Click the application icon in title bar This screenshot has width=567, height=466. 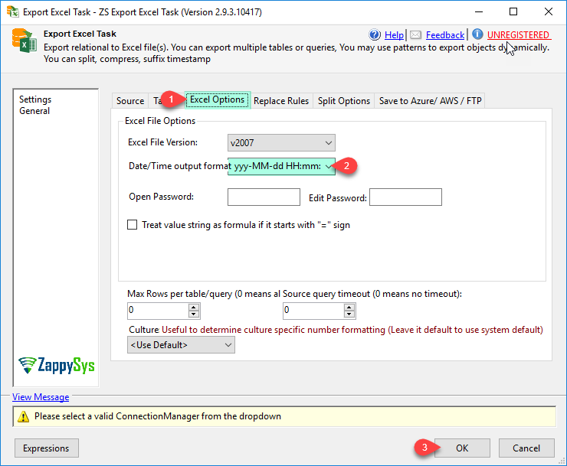13,11
